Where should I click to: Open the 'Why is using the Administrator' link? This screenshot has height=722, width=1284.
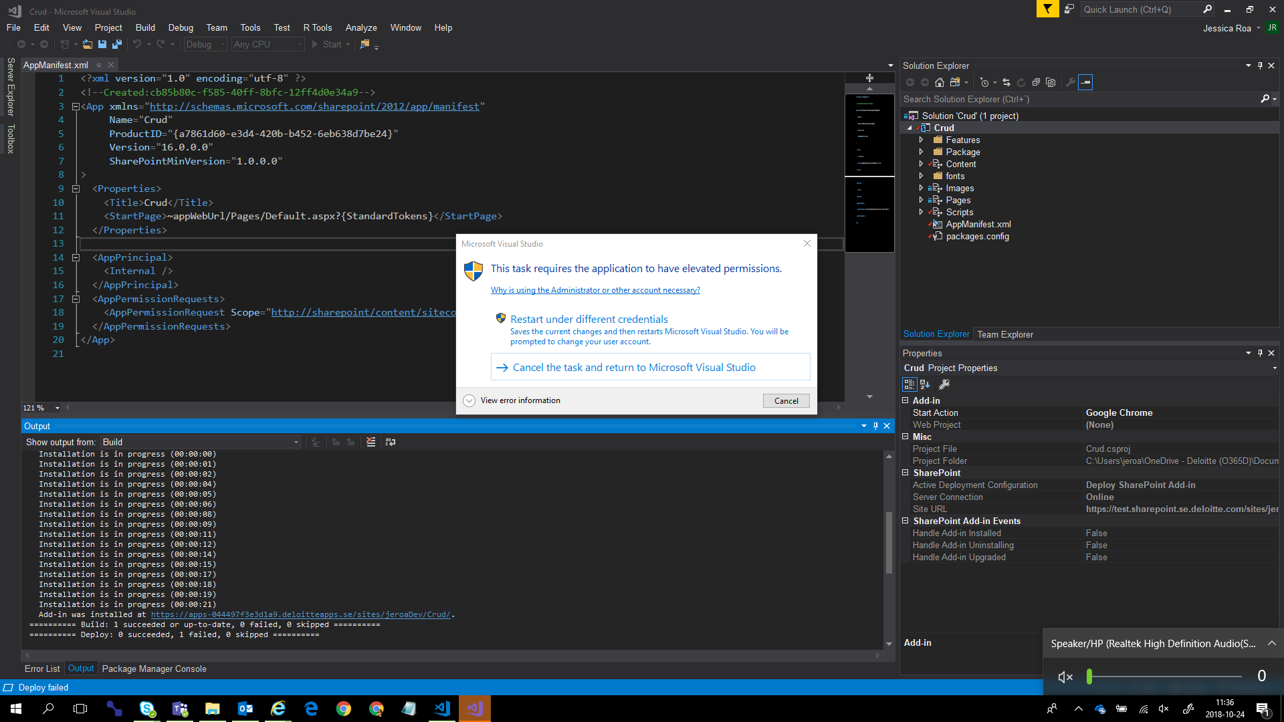pos(595,290)
